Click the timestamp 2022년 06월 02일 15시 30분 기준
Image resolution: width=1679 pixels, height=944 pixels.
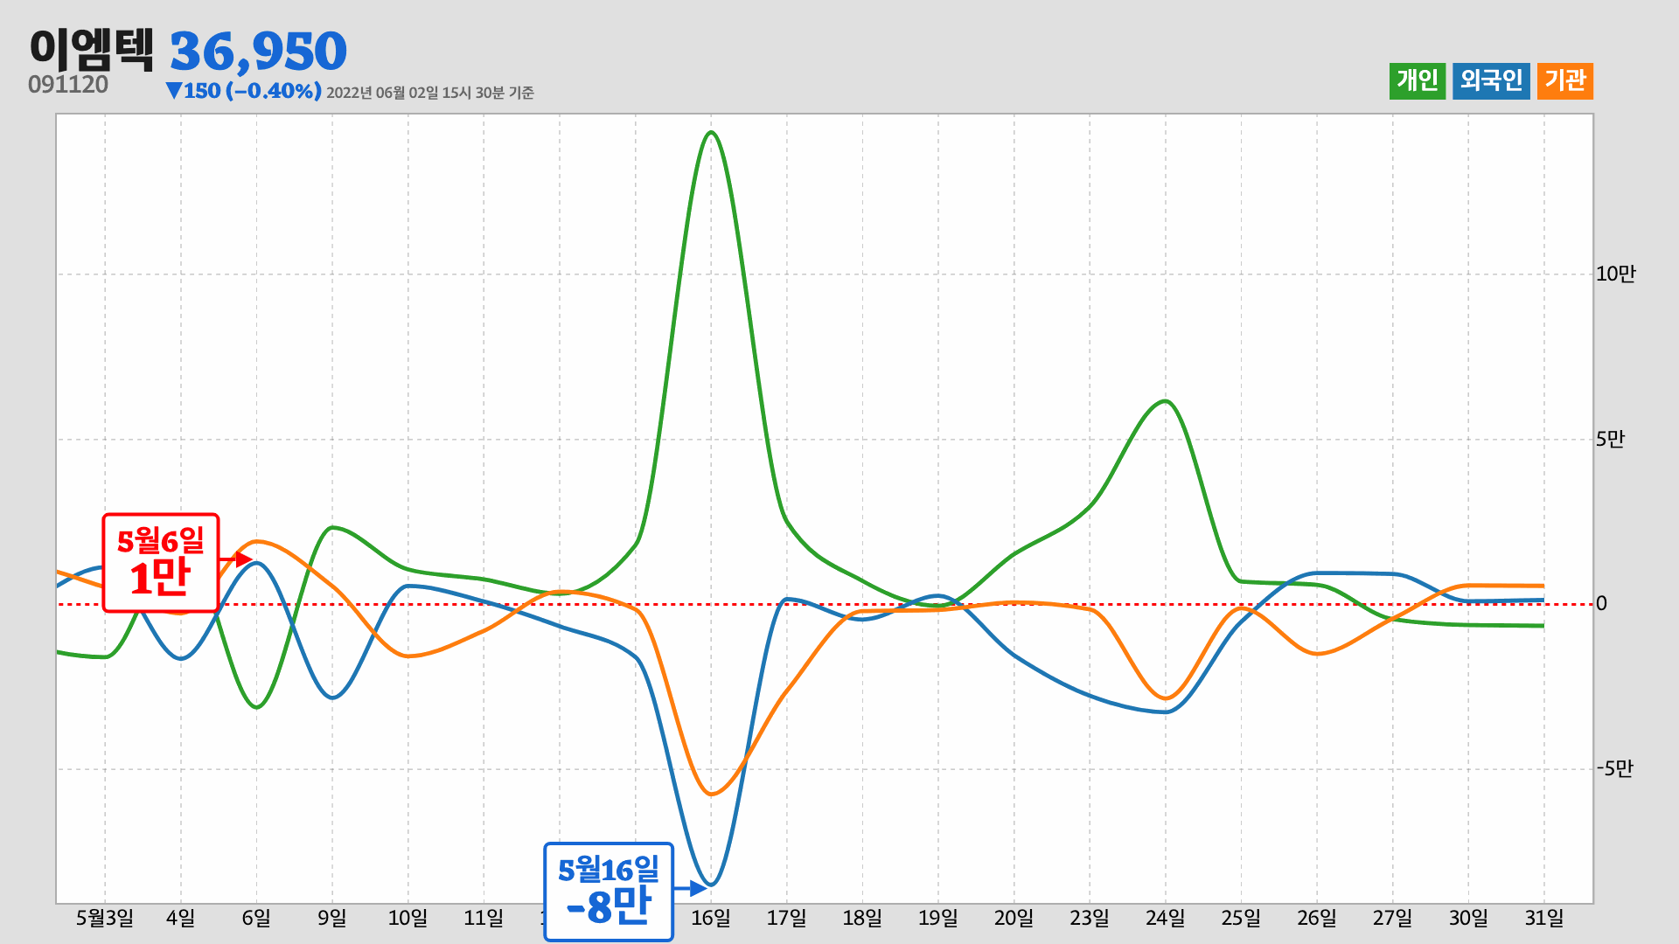tap(430, 93)
